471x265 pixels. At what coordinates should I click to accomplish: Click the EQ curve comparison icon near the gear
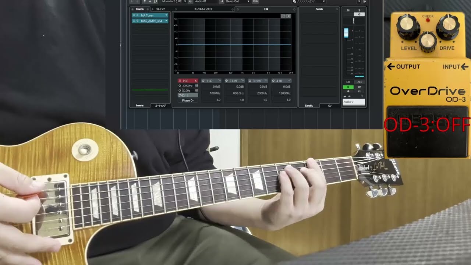tap(283, 16)
